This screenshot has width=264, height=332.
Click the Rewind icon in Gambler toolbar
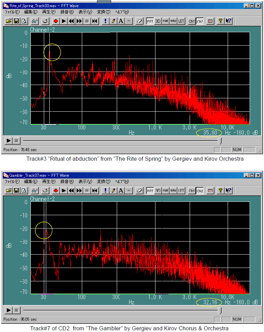71,190
